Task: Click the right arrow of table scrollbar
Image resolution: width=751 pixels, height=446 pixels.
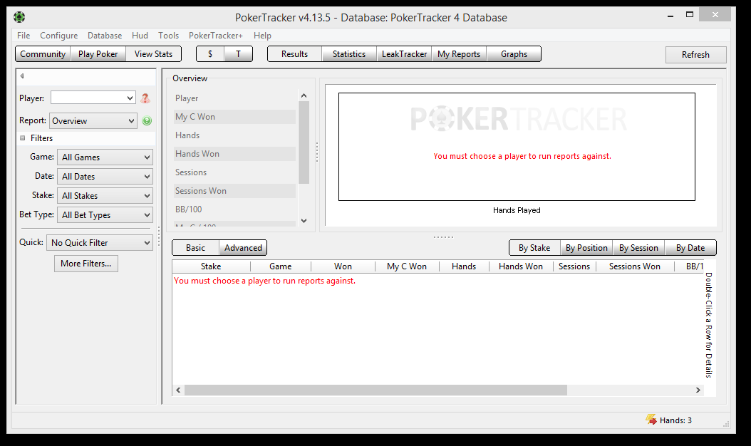Action: (x=698, y=390)
